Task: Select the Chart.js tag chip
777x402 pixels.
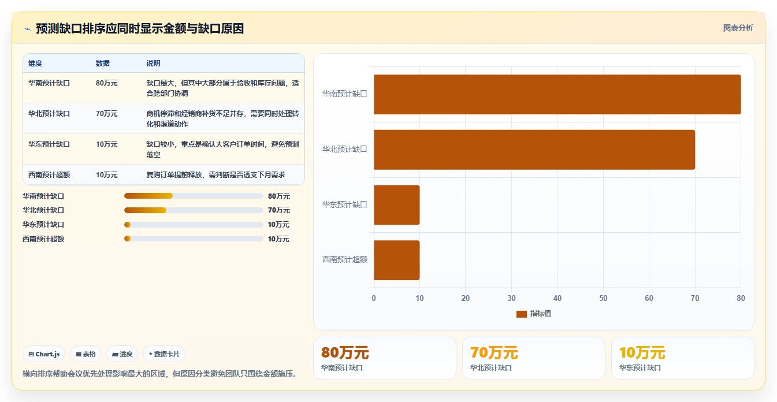Action: click(44, 354)
